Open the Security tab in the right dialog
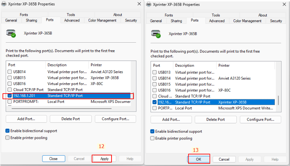Viewport: 290px width, 166px height. tap(276, 21)
